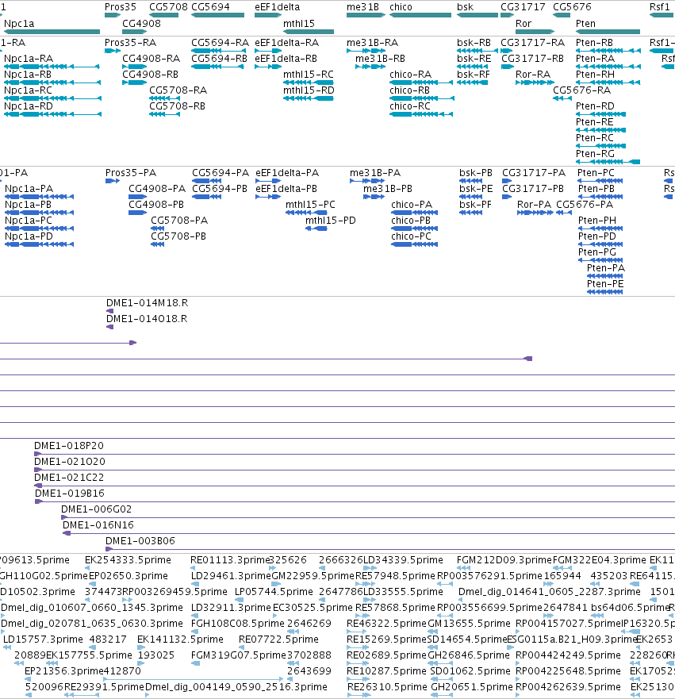This screenshot has width=675, height=699.
Task: Select EST EK254333.5prime
Action: tap(128, 560)
